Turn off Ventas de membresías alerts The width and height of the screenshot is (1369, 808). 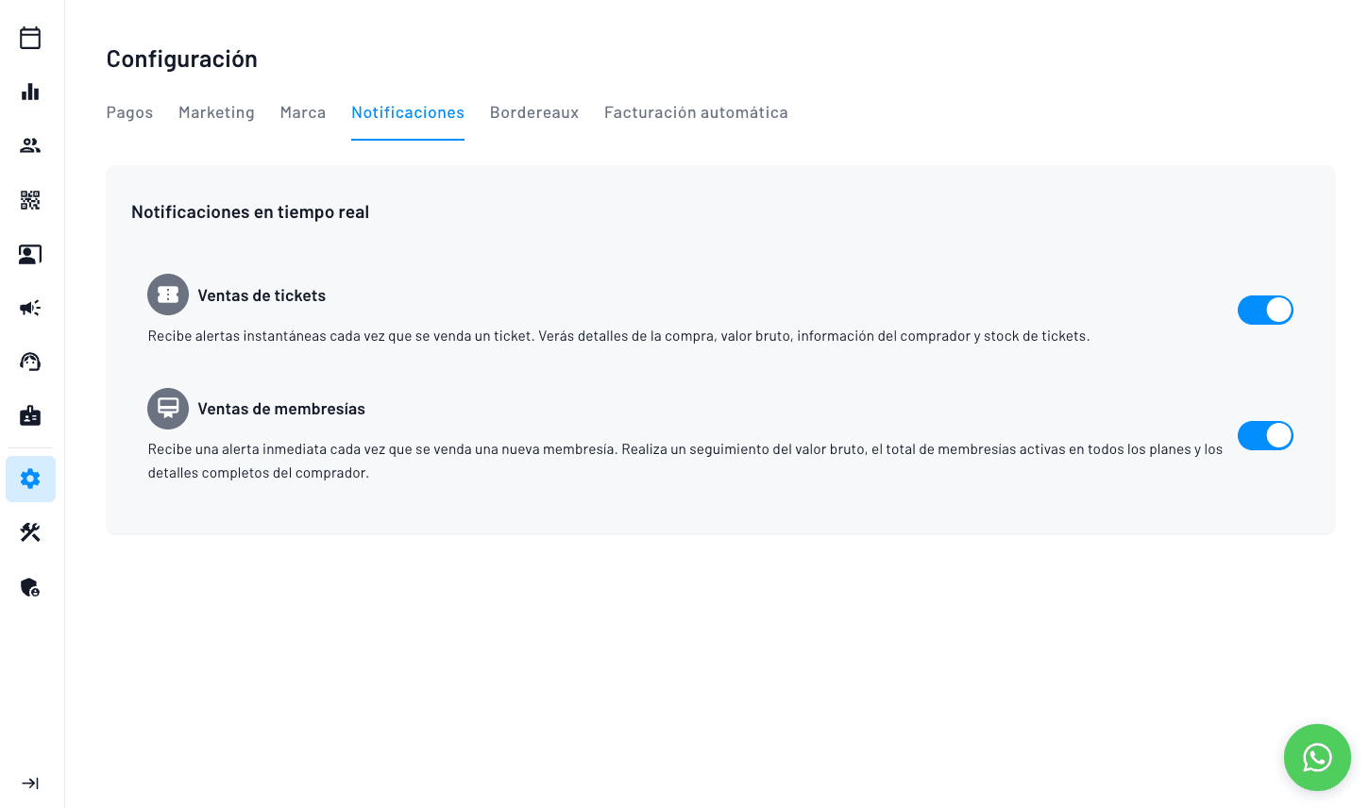coord(1265,435)
